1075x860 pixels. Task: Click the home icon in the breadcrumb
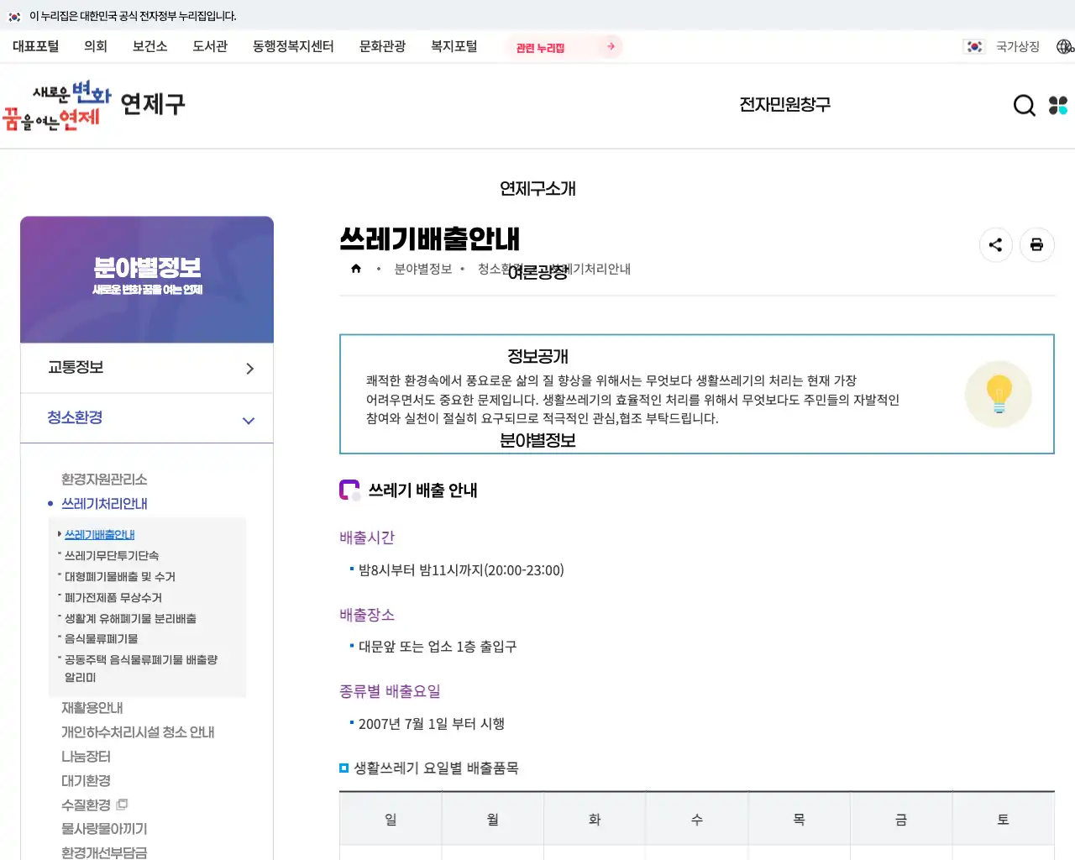[356, 267]
